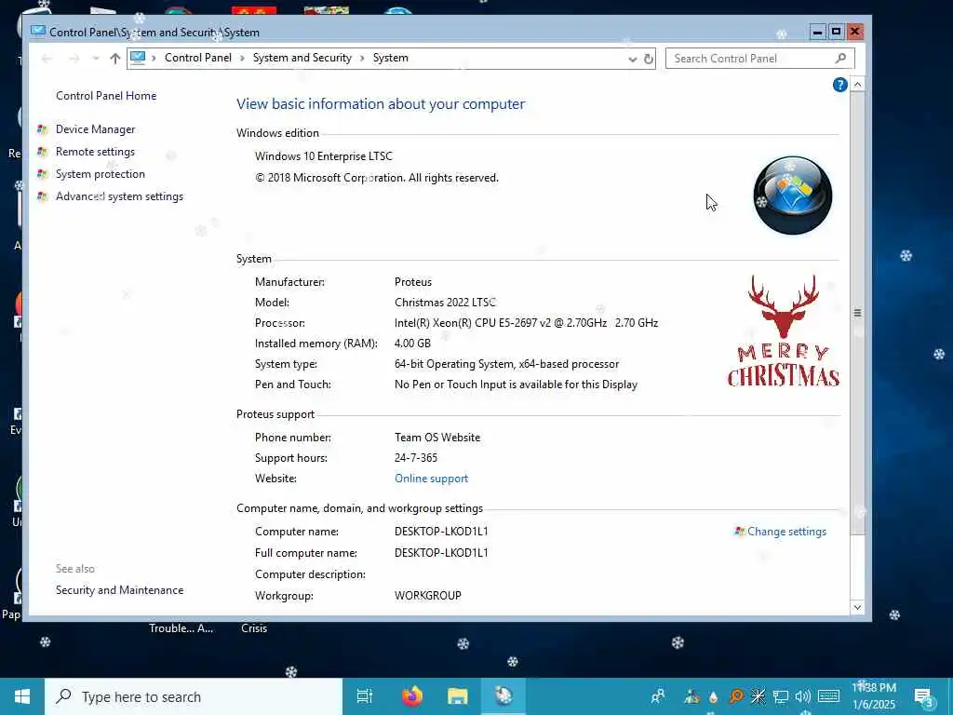Click the orange magnifier tray icon
This screenshot has width=953, height=715.
point(736,696)
